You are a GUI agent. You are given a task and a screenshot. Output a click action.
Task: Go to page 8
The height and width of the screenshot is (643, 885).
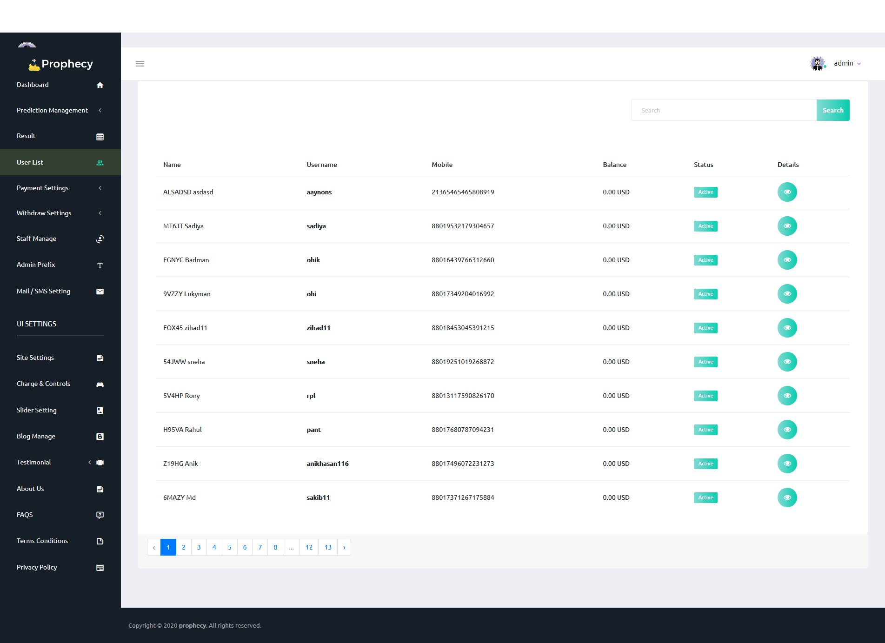(x=275, y=547)
